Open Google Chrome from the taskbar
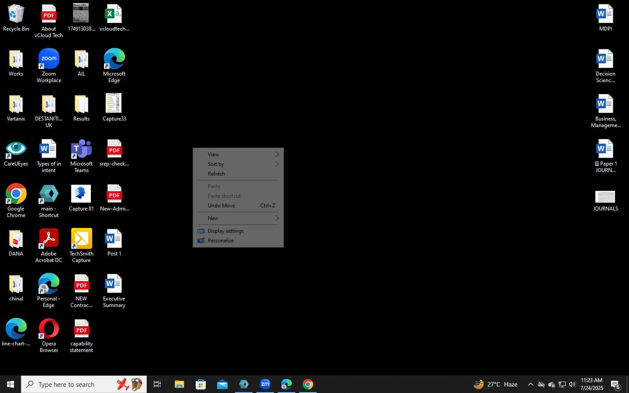 pos(308,384)
